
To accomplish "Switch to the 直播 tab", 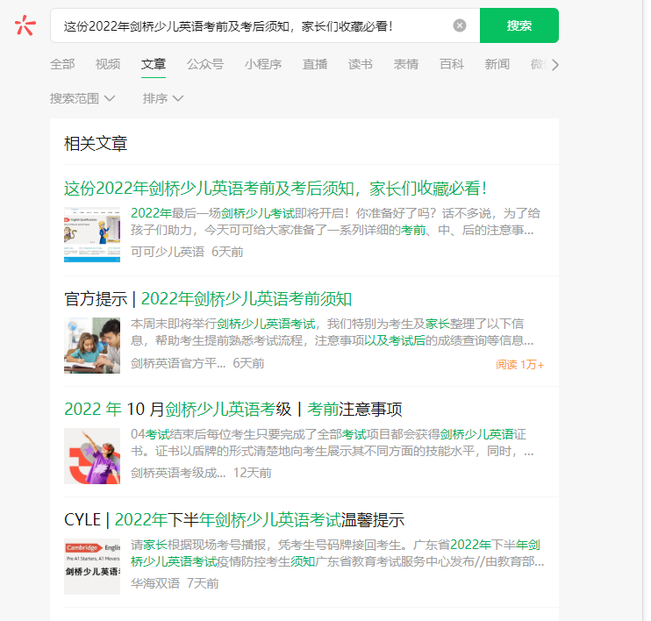I will point(315,64).
